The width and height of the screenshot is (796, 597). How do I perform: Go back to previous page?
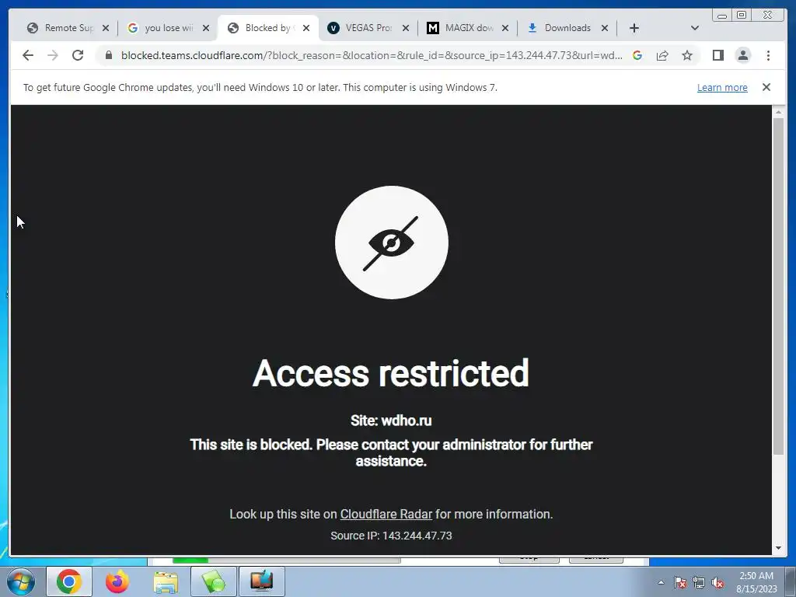coord(28,55)
